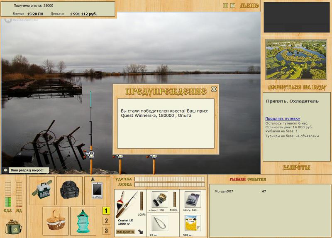The width and height of the screenshot is (332, 238).
Task: Click the dark panel in top-right corner
Action: coord(296,17)
